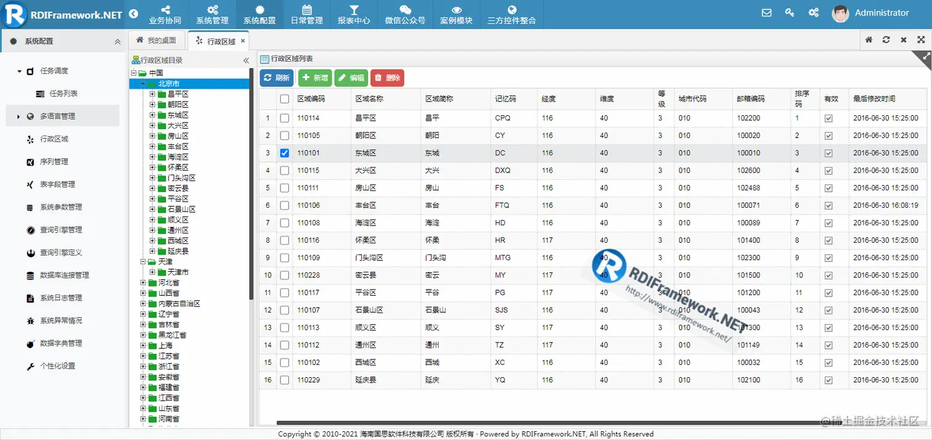Open 行政区域 sidebar entry
This screenshot has width=932, height=440.
[x=54, y=139]
